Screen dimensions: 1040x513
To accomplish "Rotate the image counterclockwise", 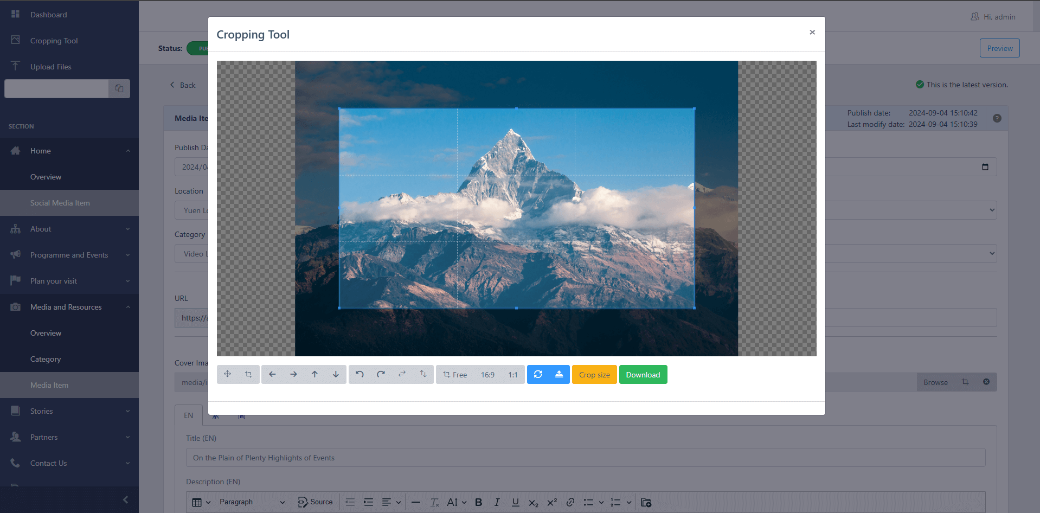I will pyautogui.click(x=359, y=374).
